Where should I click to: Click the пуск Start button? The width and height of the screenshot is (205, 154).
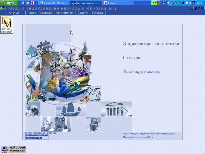(9, 3)
